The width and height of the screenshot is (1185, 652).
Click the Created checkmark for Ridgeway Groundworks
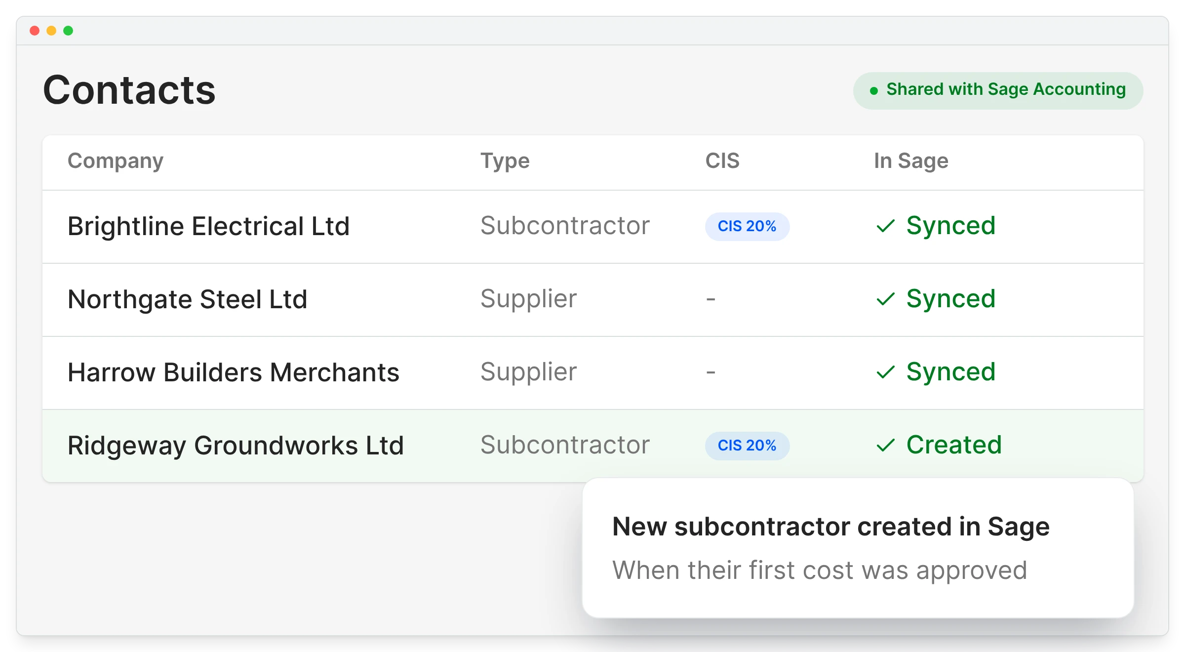tap(885, 446)
